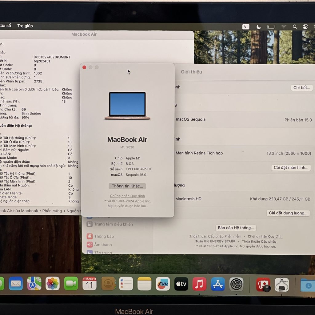
Task: Open Freeform from the Dock
Action: 163,284
